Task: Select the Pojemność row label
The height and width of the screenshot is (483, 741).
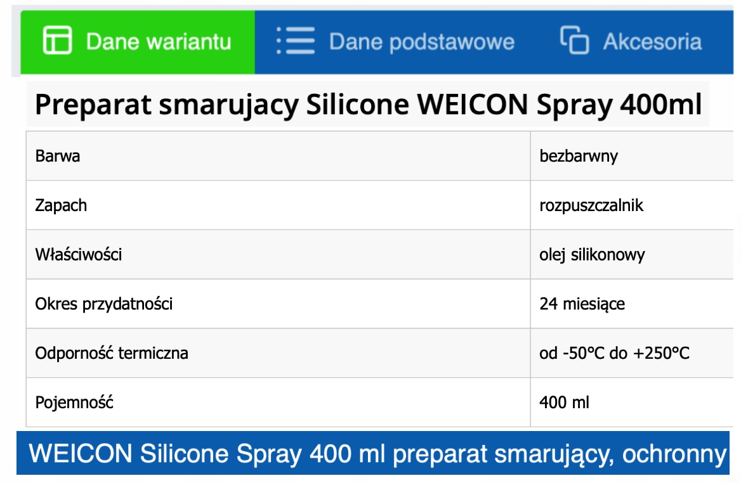Action: (x=74, y=402)
